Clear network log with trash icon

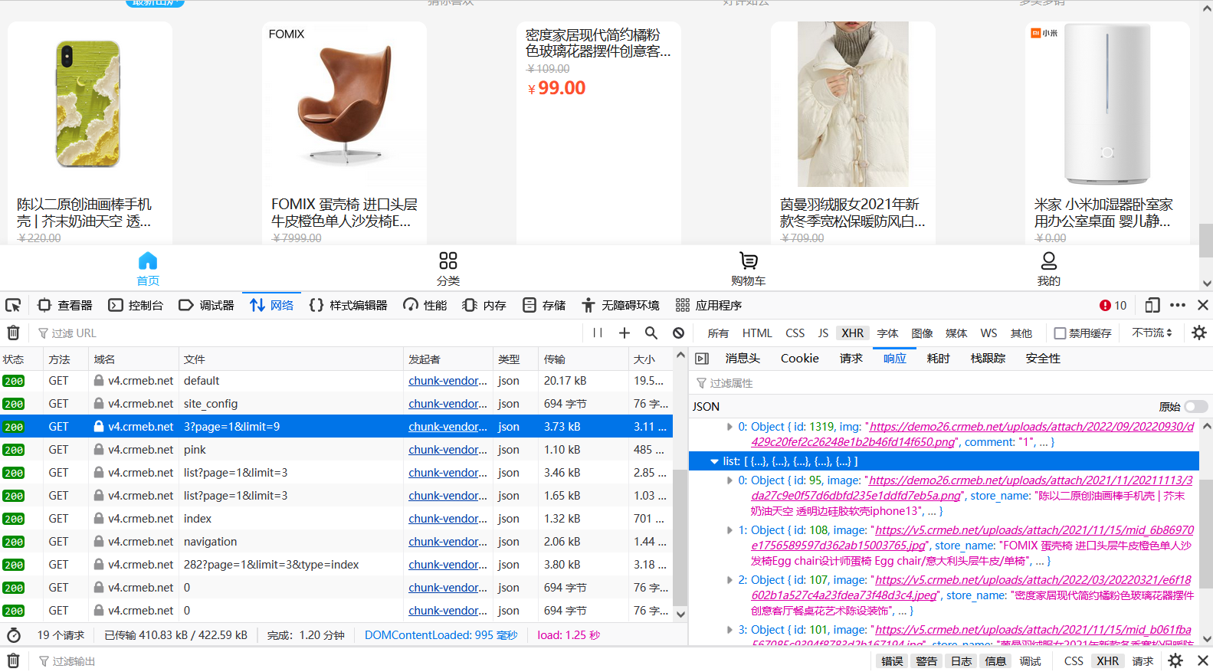pos(13,333)
